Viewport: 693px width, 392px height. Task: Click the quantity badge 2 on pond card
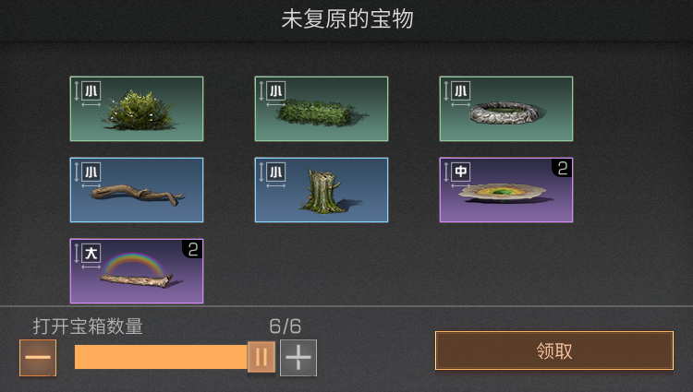[x=562, y=168]
